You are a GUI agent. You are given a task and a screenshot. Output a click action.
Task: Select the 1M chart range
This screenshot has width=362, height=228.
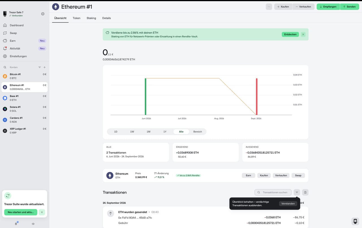[x=148, y=132]
